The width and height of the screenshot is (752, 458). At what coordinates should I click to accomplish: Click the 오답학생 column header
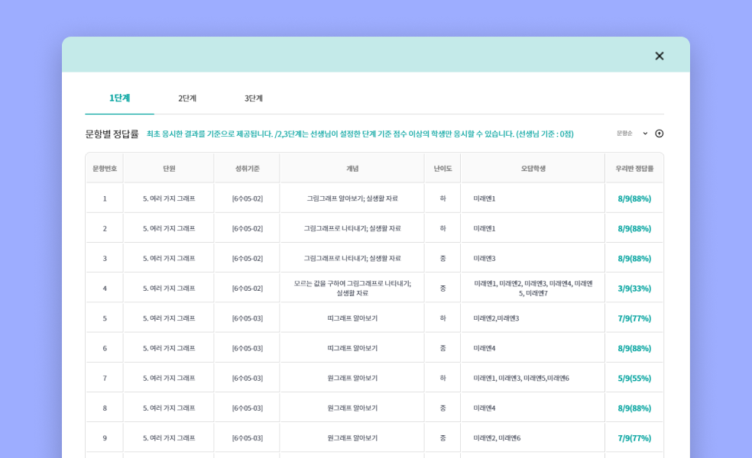[x=533, y=169]
